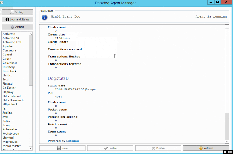Screen dimensions: 233x154
Task: Click the Disable button
Action: coord(158,148)
